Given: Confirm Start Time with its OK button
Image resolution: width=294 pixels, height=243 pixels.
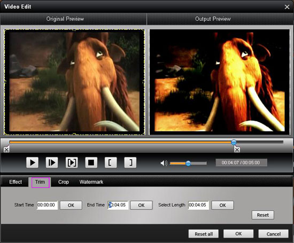Looking at the screenshot, I should (71, 205).
